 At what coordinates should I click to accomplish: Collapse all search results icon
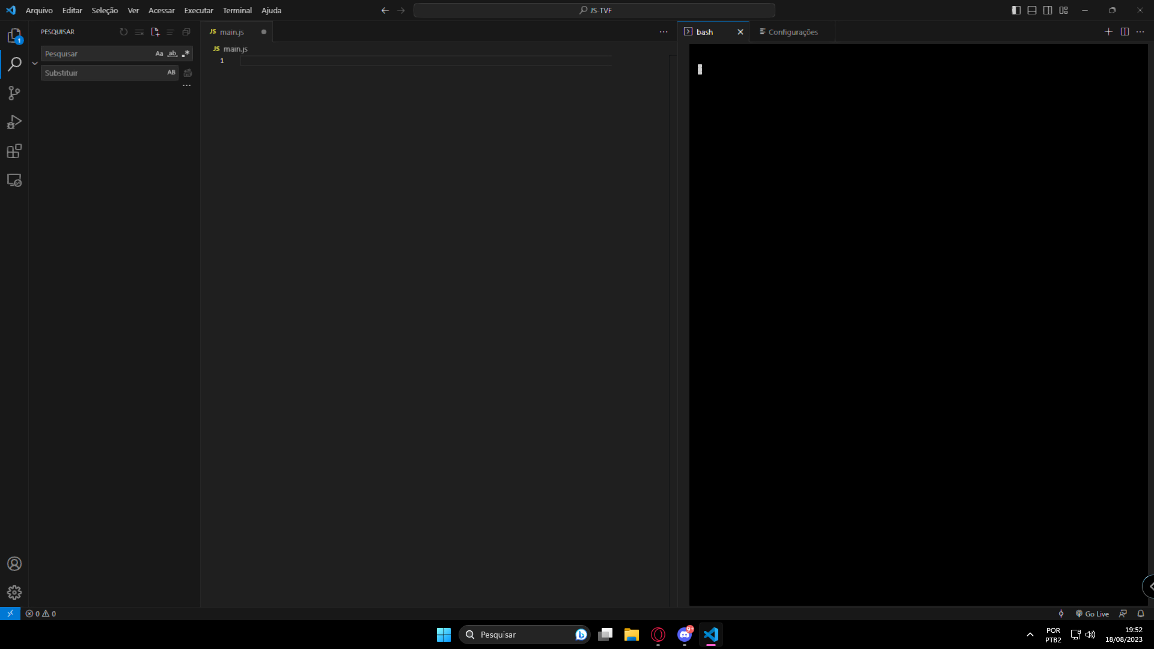coord(186,32)
